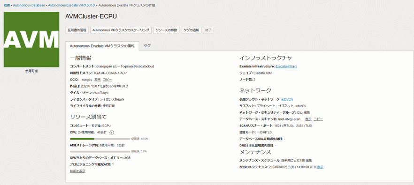Click the green AVM cluster logo
414x185 pixels.
(x=31, y=39)
